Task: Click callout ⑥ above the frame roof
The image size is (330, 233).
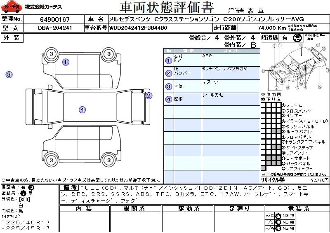Action: (x=301, y=45)
